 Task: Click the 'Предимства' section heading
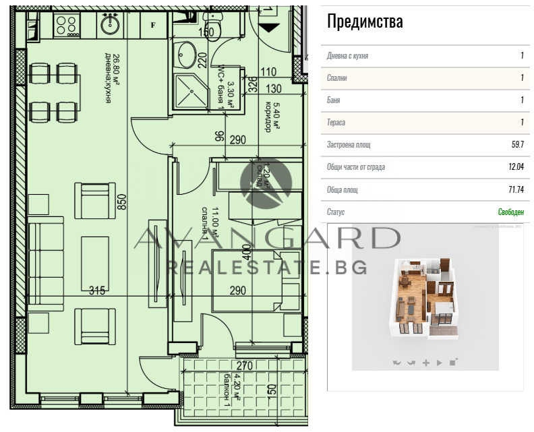pyautogui.click(x=365, y=22)
